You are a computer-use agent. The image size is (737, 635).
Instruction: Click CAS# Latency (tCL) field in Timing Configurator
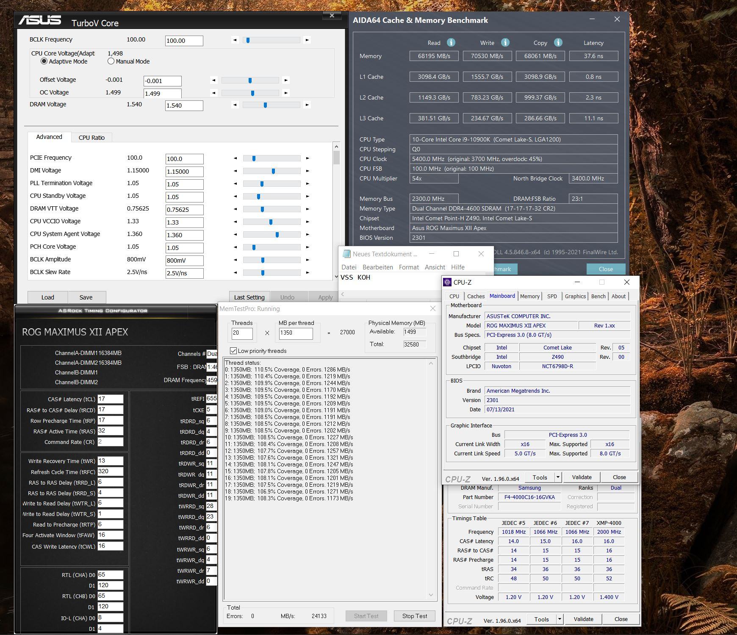110,399
